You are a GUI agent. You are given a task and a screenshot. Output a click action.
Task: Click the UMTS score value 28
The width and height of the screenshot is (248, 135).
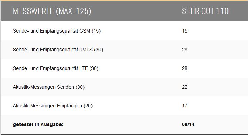185,49
